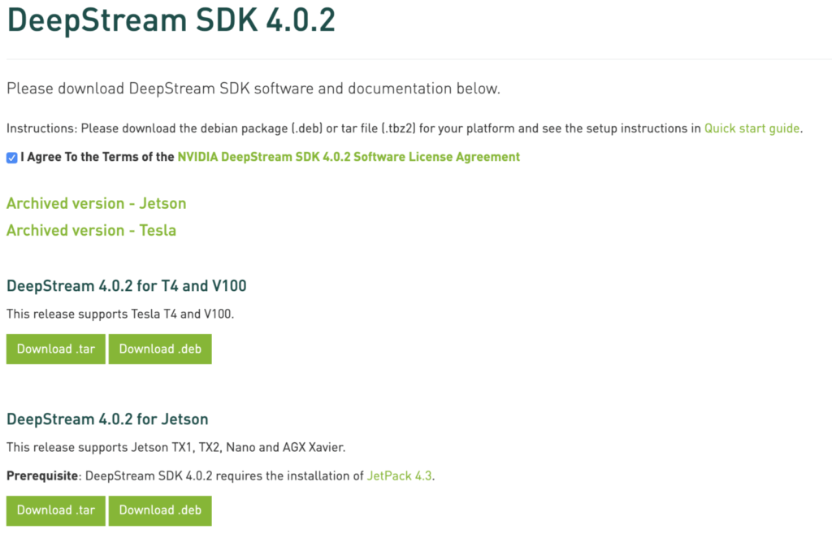
Task: Download .deb for Jetson
Action: [160, 510]
